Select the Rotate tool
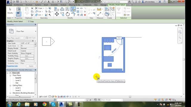 [68, 14]
